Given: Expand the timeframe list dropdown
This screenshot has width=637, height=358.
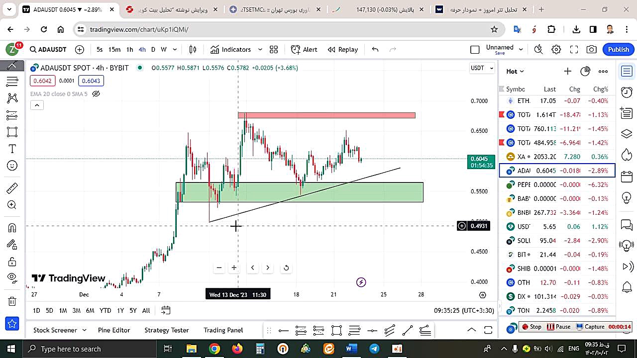Looking at the screenshot, I should tap(176, 49).
